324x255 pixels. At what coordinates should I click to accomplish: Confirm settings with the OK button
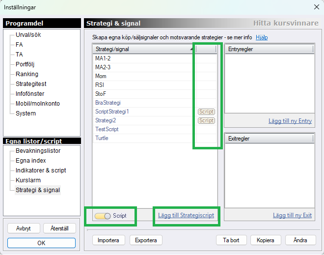click(42, 243)
